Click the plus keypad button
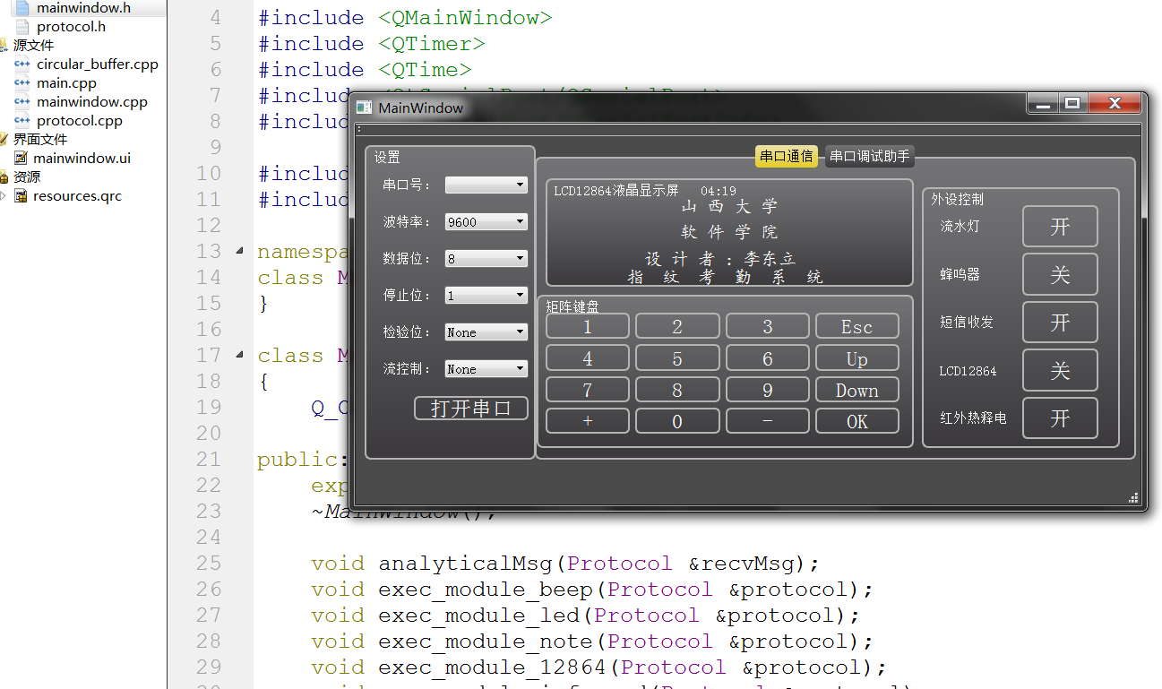This screenshot has height=689, width=1162. pos(588,421)
